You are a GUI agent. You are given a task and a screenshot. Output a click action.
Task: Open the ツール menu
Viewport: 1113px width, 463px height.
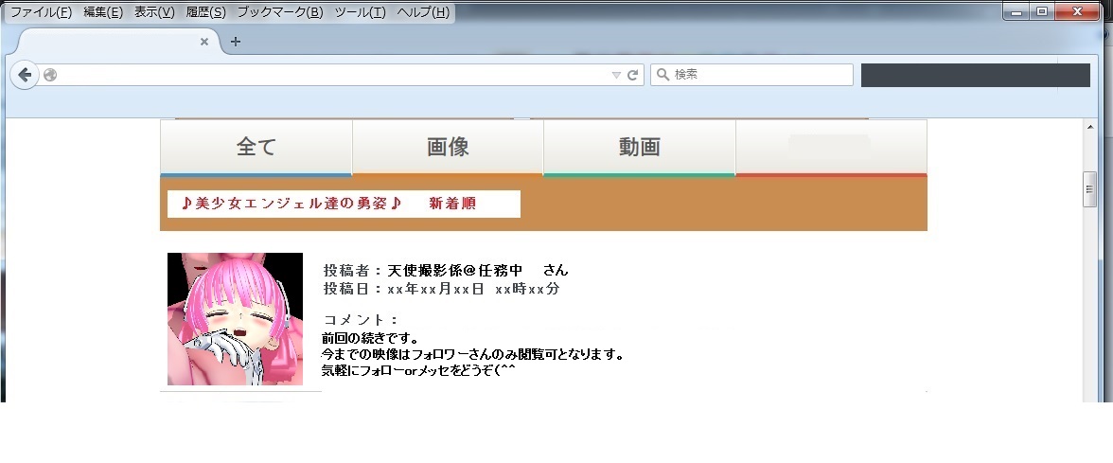(x=360, y=13)
